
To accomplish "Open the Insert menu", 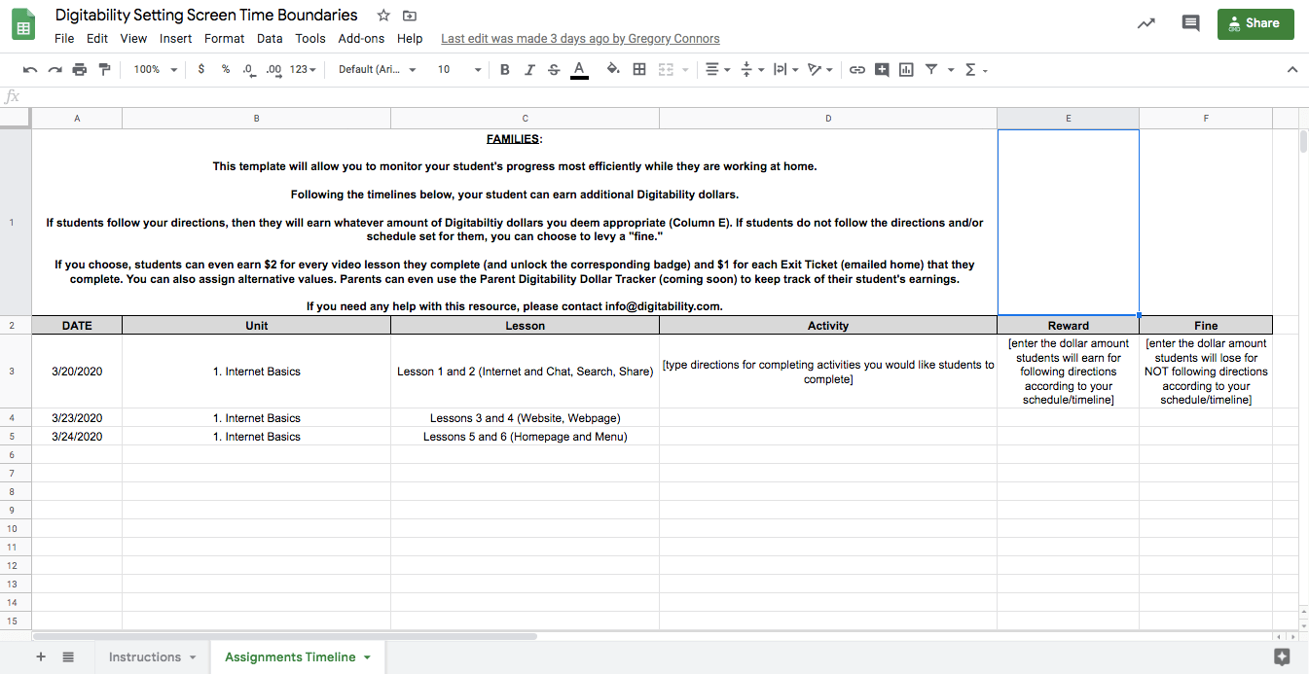I will (x=176, y=39).
